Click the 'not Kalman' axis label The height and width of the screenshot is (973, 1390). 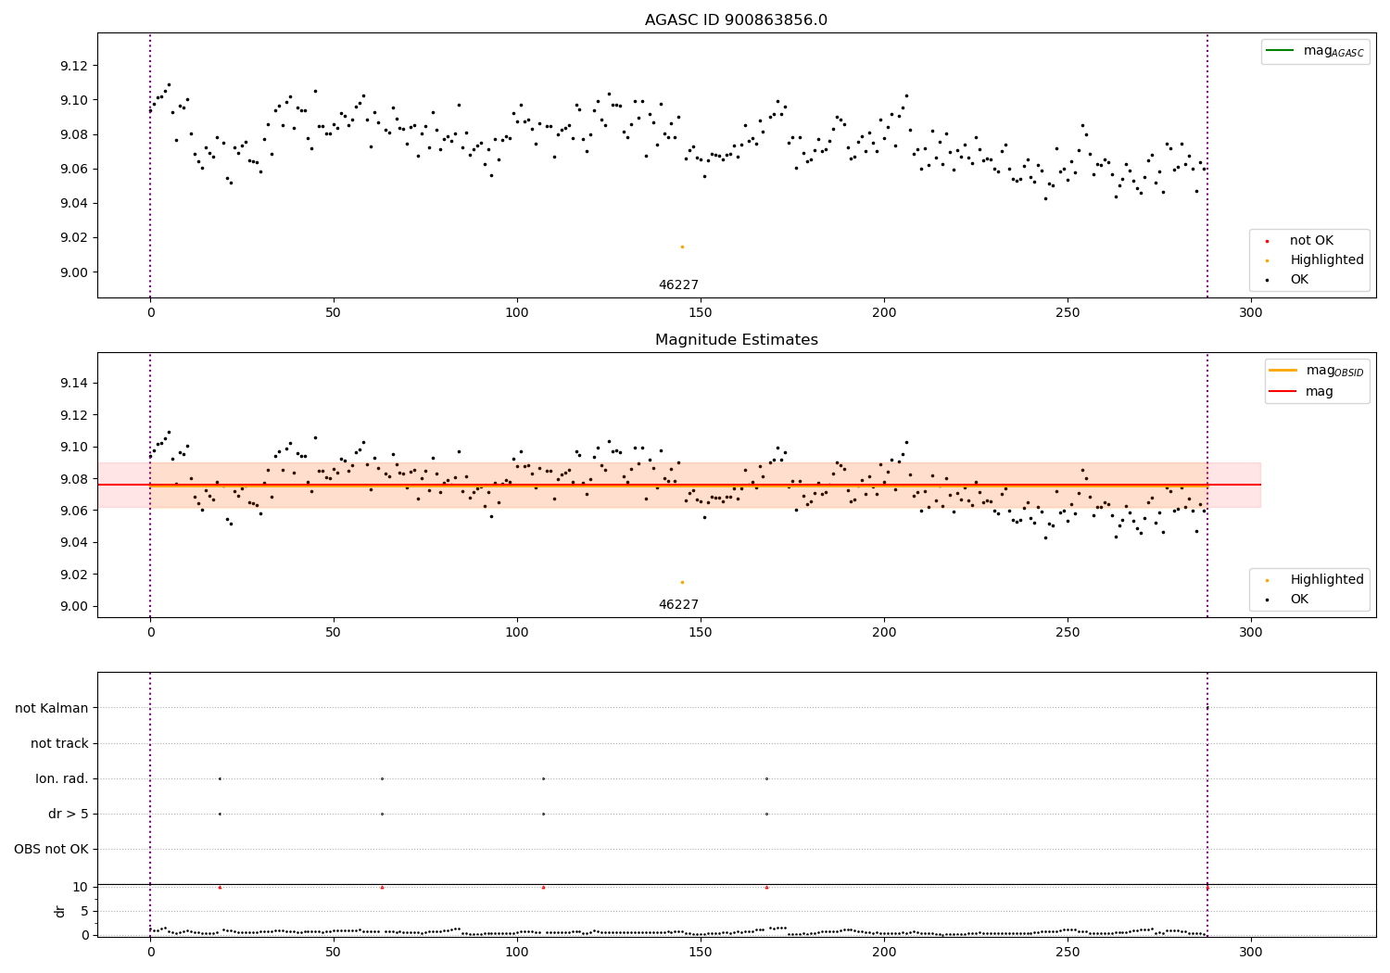coord(52,708)
